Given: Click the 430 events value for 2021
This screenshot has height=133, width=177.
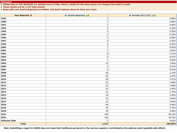Looking at the screenshot, I should click(106, 114).
